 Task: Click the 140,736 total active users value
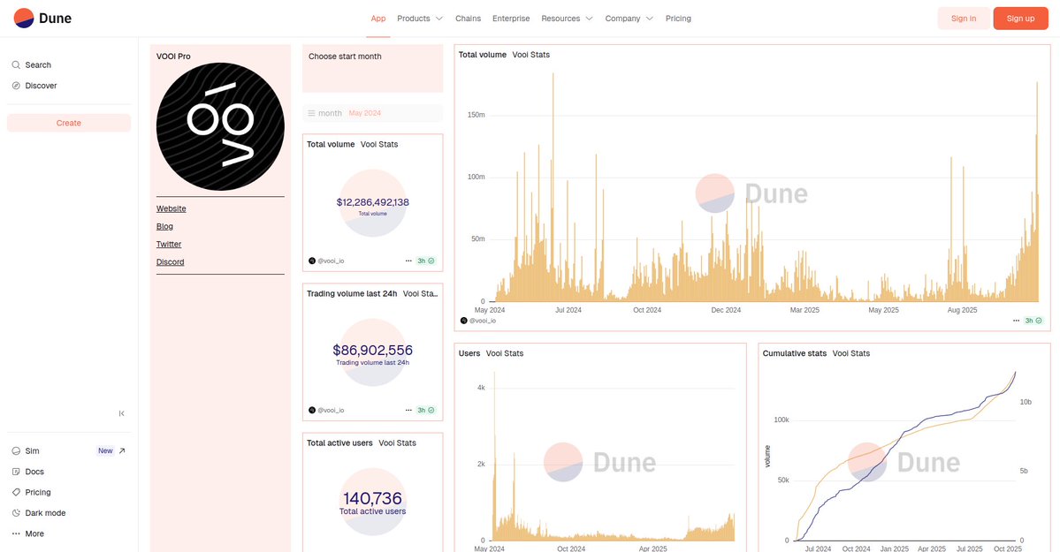(x=372, y=499)
